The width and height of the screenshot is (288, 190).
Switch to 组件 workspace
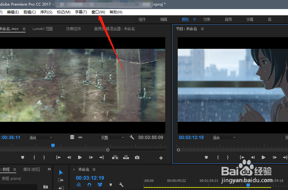(x=142, y=19)
